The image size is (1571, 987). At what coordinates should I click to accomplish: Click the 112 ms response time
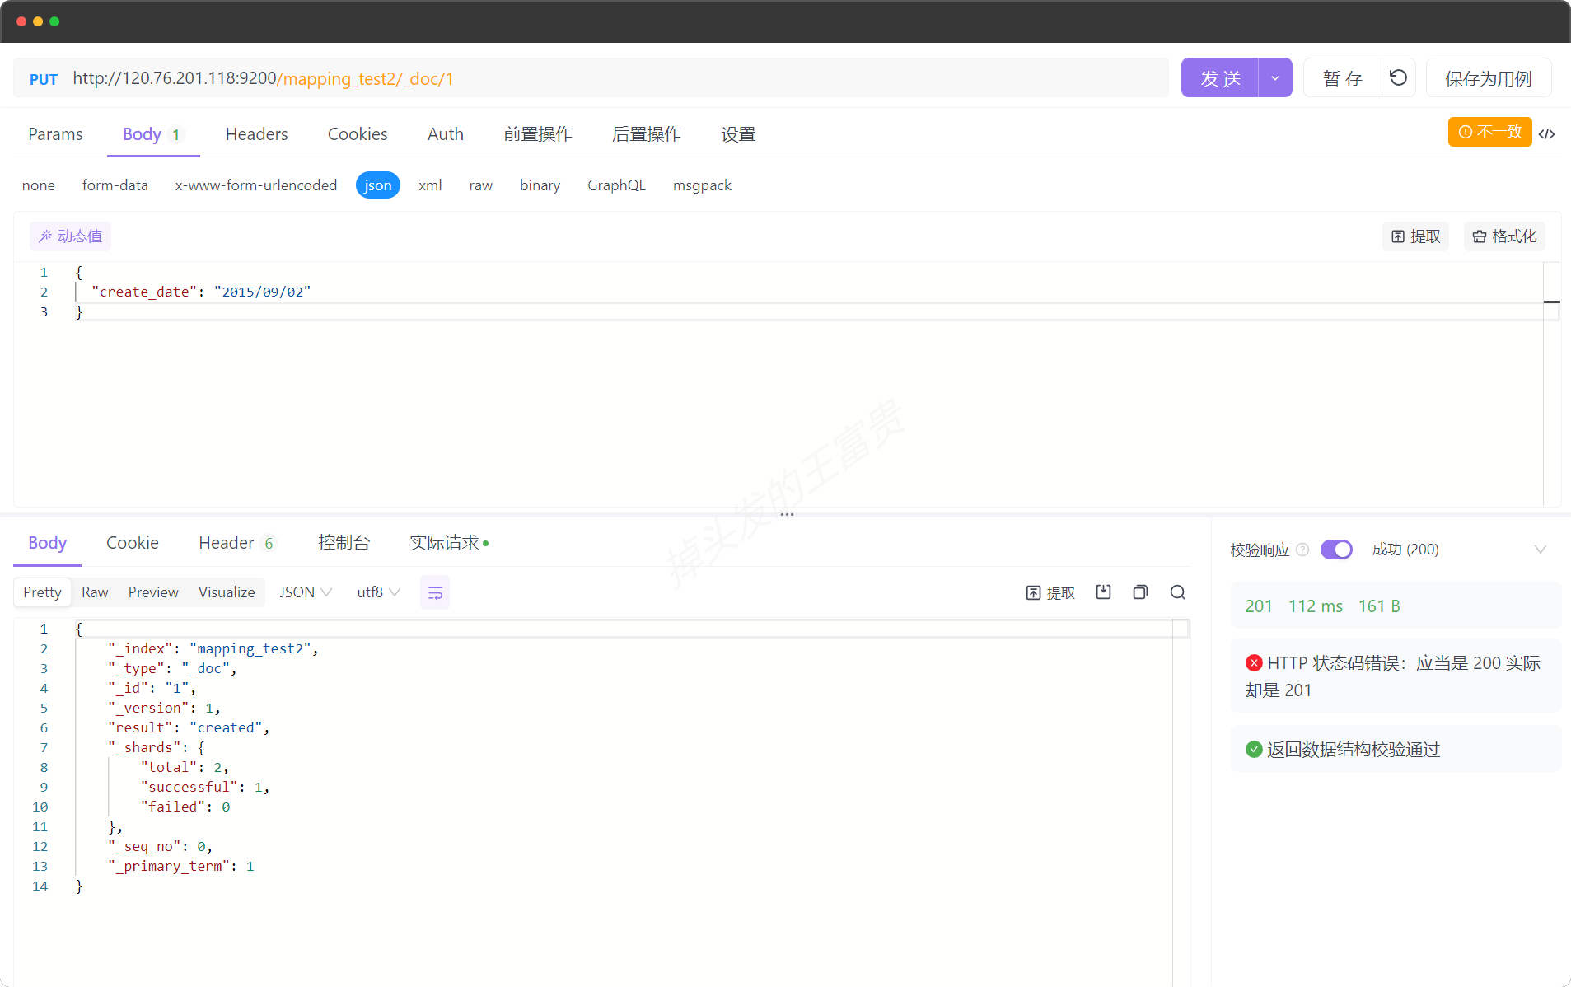(1316, 606)
